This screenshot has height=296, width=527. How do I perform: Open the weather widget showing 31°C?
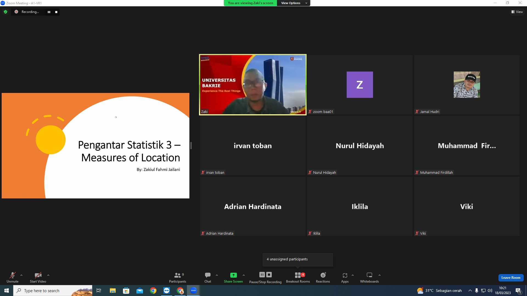pyautogui.click(x=439, y=291)
